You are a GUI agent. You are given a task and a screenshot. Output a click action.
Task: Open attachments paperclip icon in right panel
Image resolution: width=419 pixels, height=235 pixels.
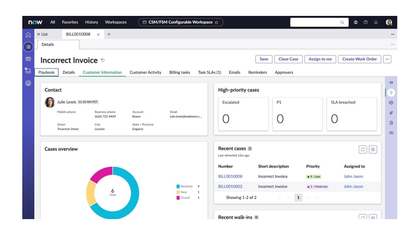coord(391,113)
